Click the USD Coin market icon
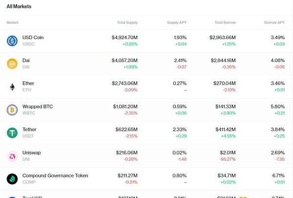The height and width of the screenshot is (198, 293). (12, 40)
